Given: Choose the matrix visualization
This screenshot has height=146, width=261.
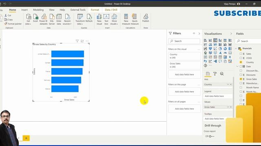Looking at the screenshot, I should tap(225, 57).
